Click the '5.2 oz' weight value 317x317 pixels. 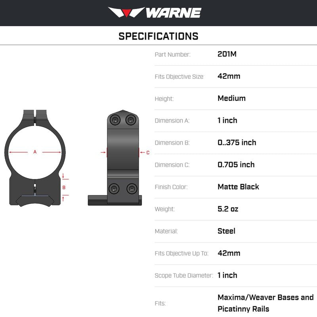[x=228, y=209]
